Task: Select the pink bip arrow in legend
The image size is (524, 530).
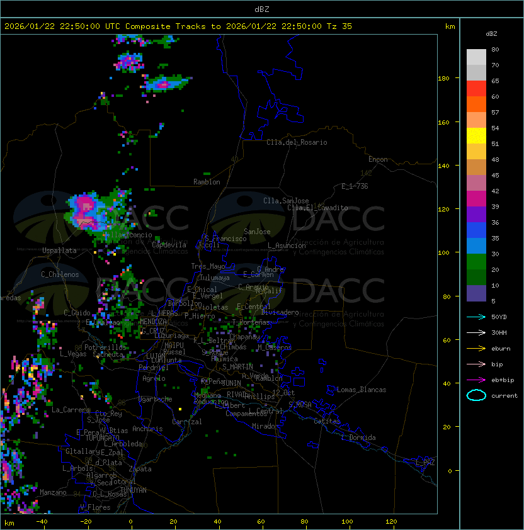Action: tap(476, 364)
